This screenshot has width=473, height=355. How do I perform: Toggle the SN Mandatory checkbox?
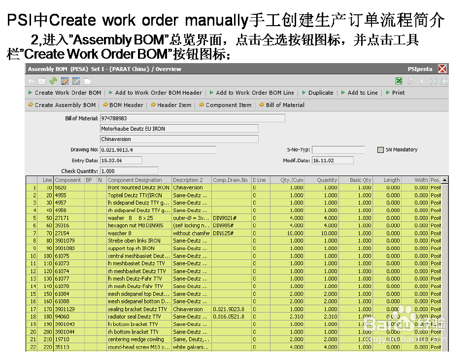tap(380, 150)
